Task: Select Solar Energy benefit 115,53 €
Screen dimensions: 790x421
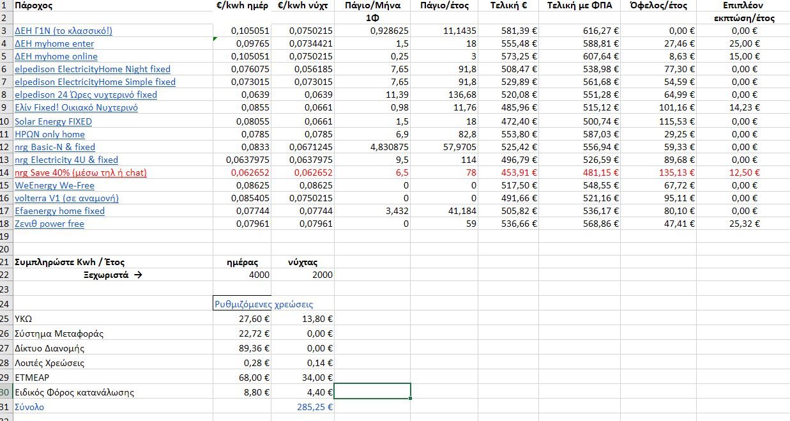Action: coord(658,121)
